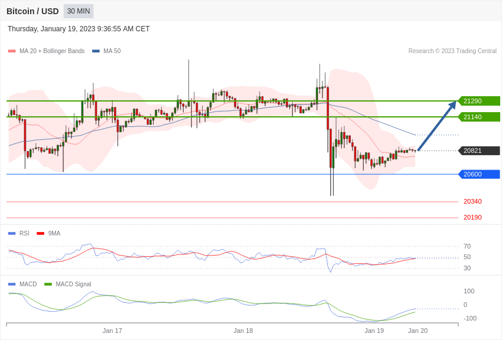
Task: Click the RSI 50 axis value
Action: tap(467, 257)
